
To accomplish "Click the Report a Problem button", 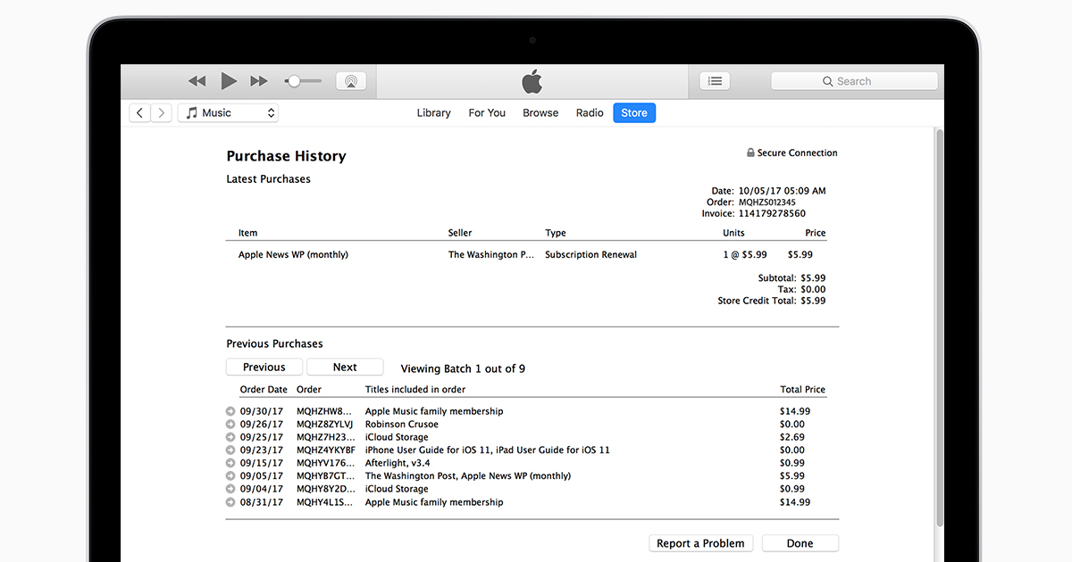I will (700, 543).
